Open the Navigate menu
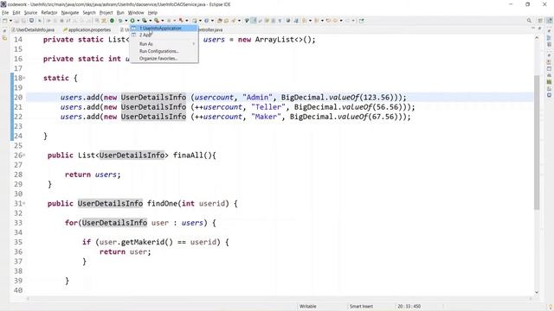This screenshot has width=554, height=311. point(70,12)
